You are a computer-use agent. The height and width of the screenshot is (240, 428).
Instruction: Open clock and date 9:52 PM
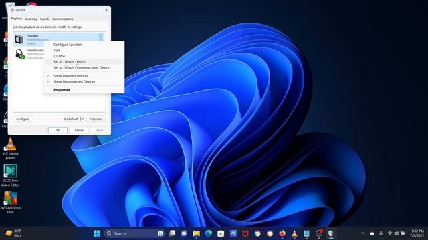417,233
